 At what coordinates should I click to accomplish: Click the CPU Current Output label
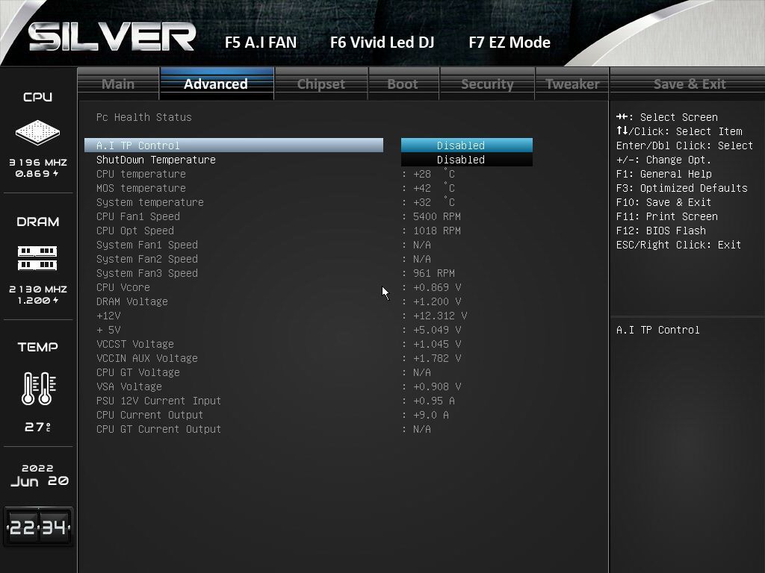149,415
